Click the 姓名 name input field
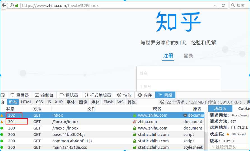250x151 pixels. [178, 73]
